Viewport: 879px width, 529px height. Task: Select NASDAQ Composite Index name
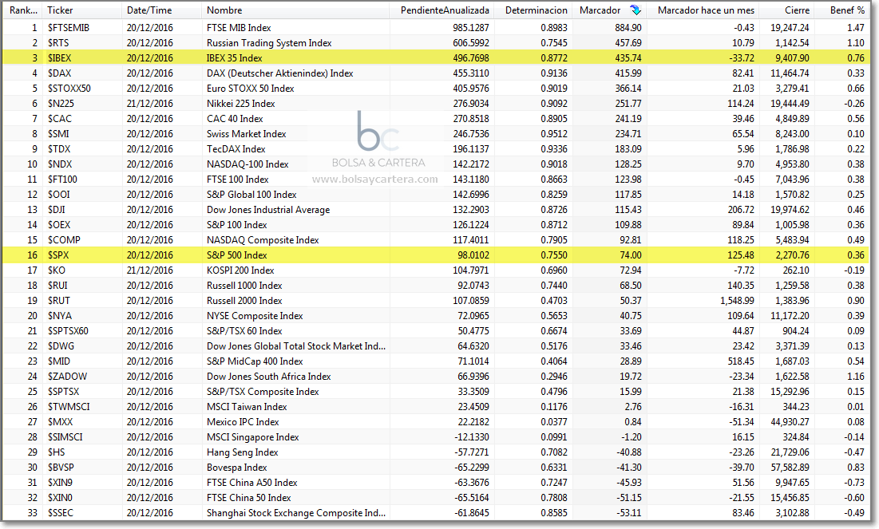pyautogui.click(x=263, y=239)
